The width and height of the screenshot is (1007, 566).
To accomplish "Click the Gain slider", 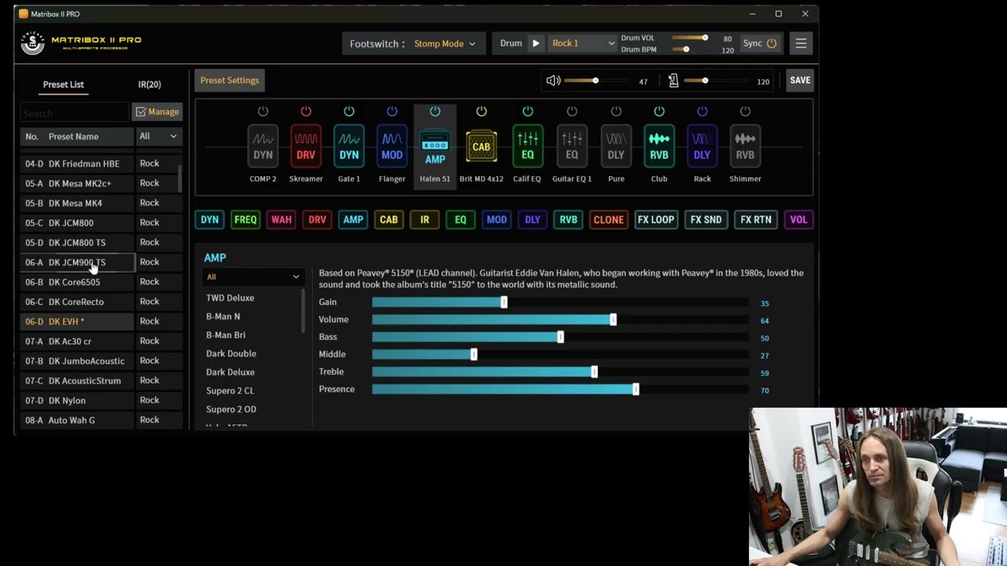I will click(560, 303).
